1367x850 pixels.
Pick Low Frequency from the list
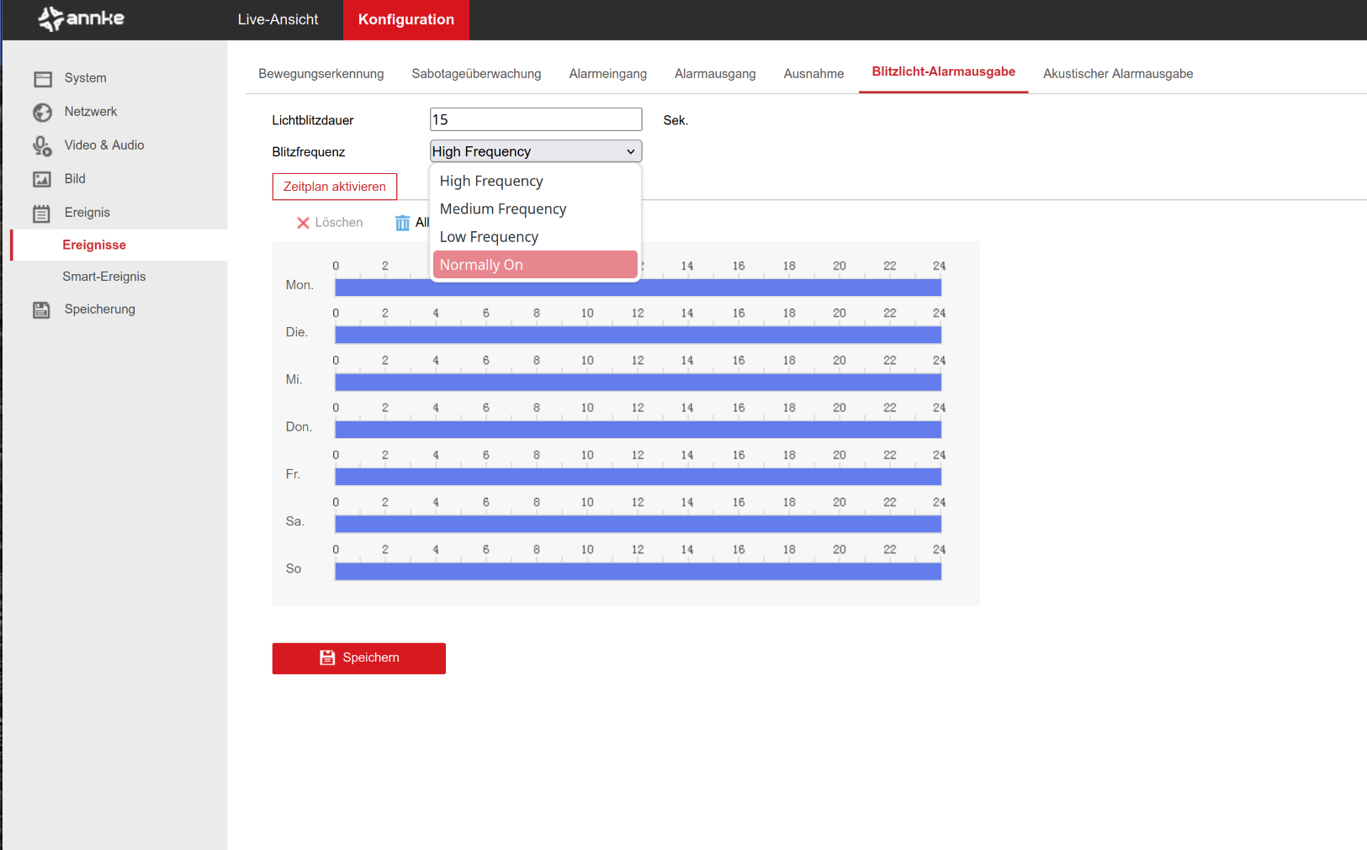click(489, 237)
